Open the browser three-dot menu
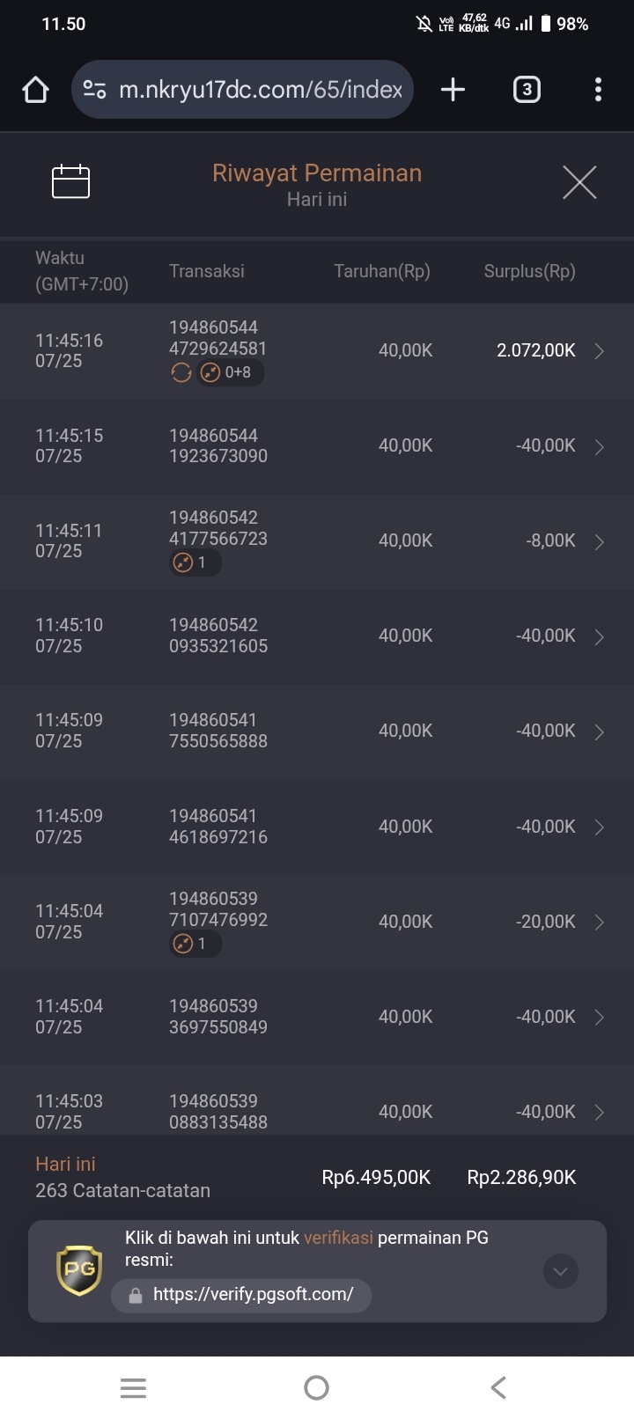The image size is (634, 1419). (598, 89)
